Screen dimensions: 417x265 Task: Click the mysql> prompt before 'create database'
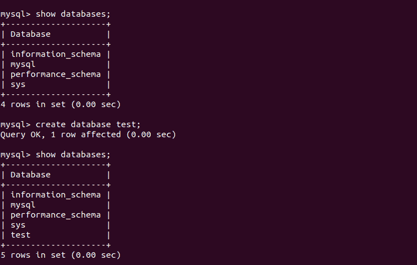16,124
